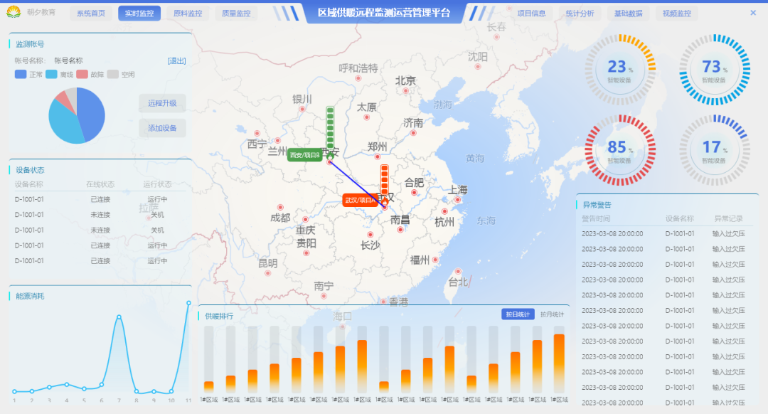Select the orange status bar at 武汉/项目A
The height and width of the screenshot is (414, 768).
383,178
